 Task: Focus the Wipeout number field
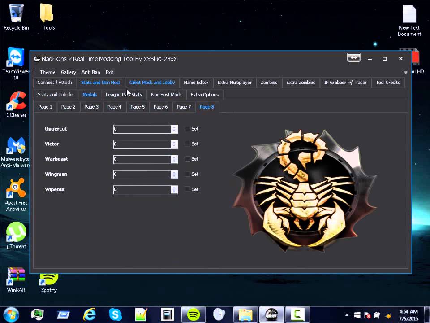pos(142,189)
